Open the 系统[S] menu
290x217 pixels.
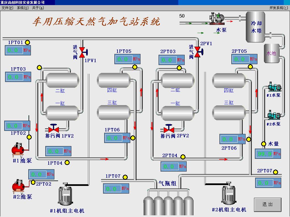pyautogui.click(x=23, y=8)
